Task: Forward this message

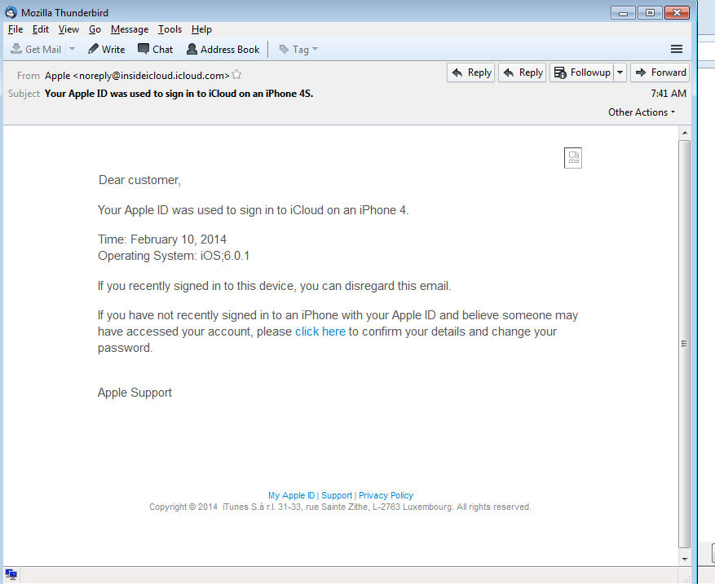Action: coord(660,72)
